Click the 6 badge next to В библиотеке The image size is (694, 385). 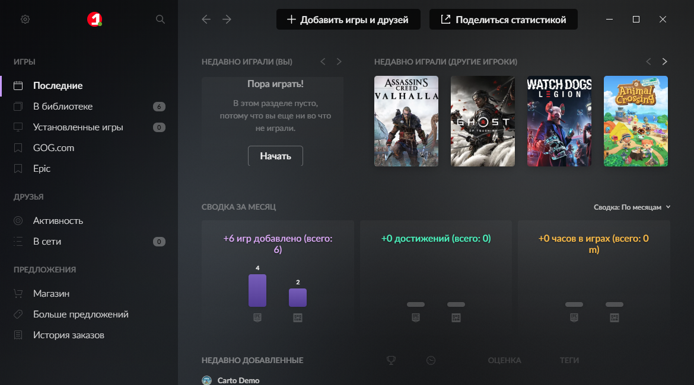(x=159, y=107)
